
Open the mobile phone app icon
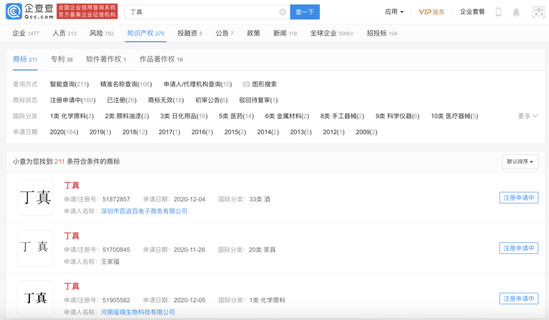(499, 12)
